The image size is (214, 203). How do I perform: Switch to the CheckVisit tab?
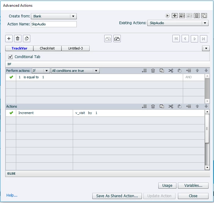(x=47, y=48)
